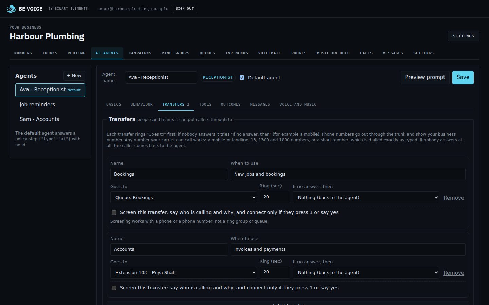Go to the Campaigns tab
Viewport: 489px width, 305px height.
(x=140, y=53)
